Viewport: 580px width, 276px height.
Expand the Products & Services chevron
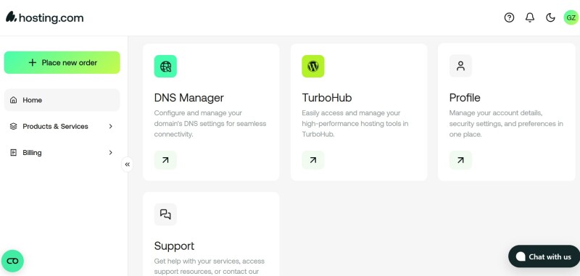tap(111, 126)
